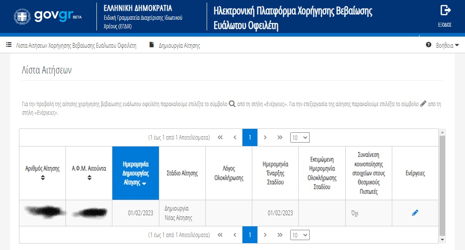This screenshot has width=465, height=250.
Task: Select page 1 button in bottom paginator
Action: 250,235
